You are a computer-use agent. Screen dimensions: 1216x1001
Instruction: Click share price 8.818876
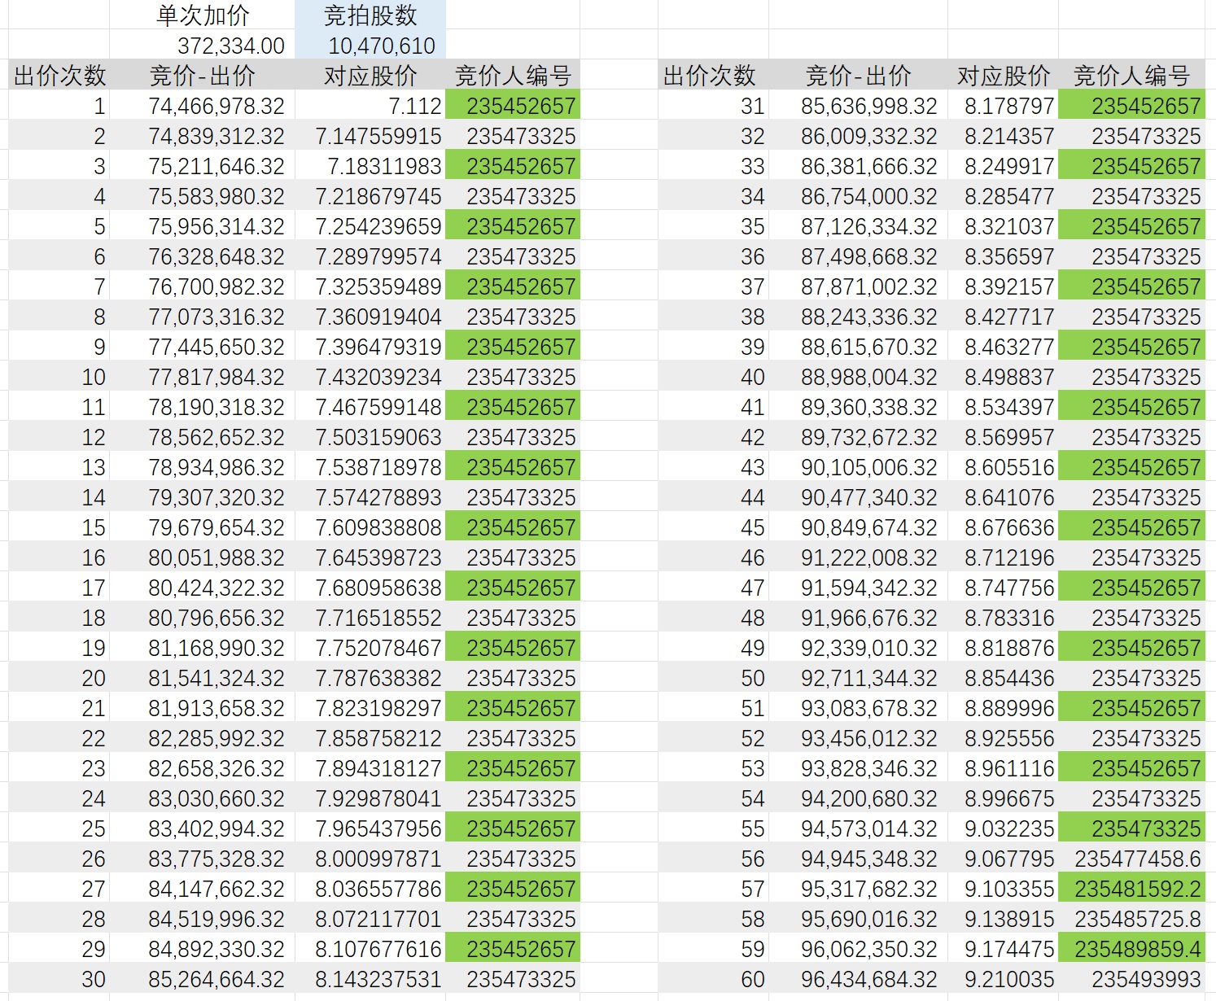(1003, 648)
